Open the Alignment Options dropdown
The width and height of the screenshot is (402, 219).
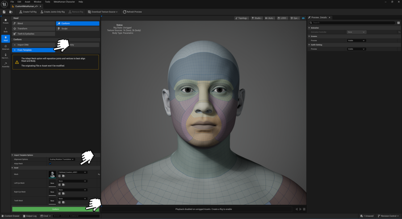62,159
